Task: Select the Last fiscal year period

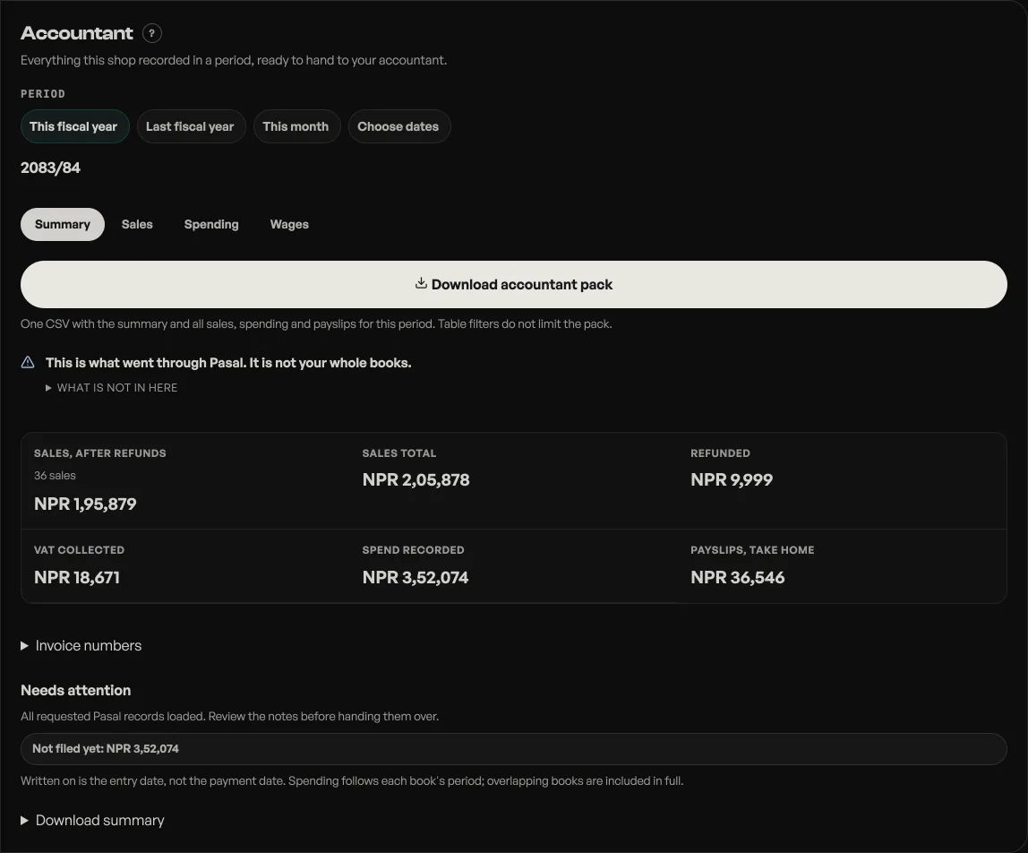Action: (x=191, y=126)
